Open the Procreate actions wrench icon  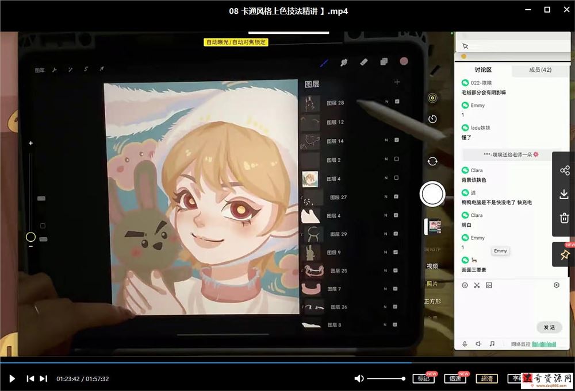(54, 69)
